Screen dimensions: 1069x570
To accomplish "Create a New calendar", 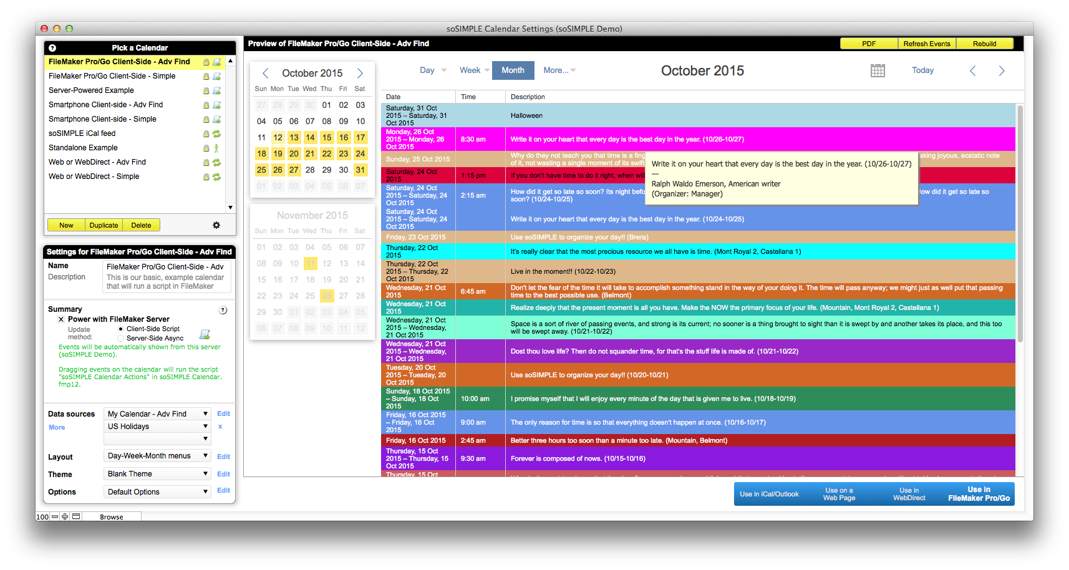I will click(66, 225).
